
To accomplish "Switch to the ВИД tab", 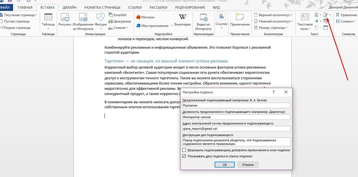I will tap(216, 7).
